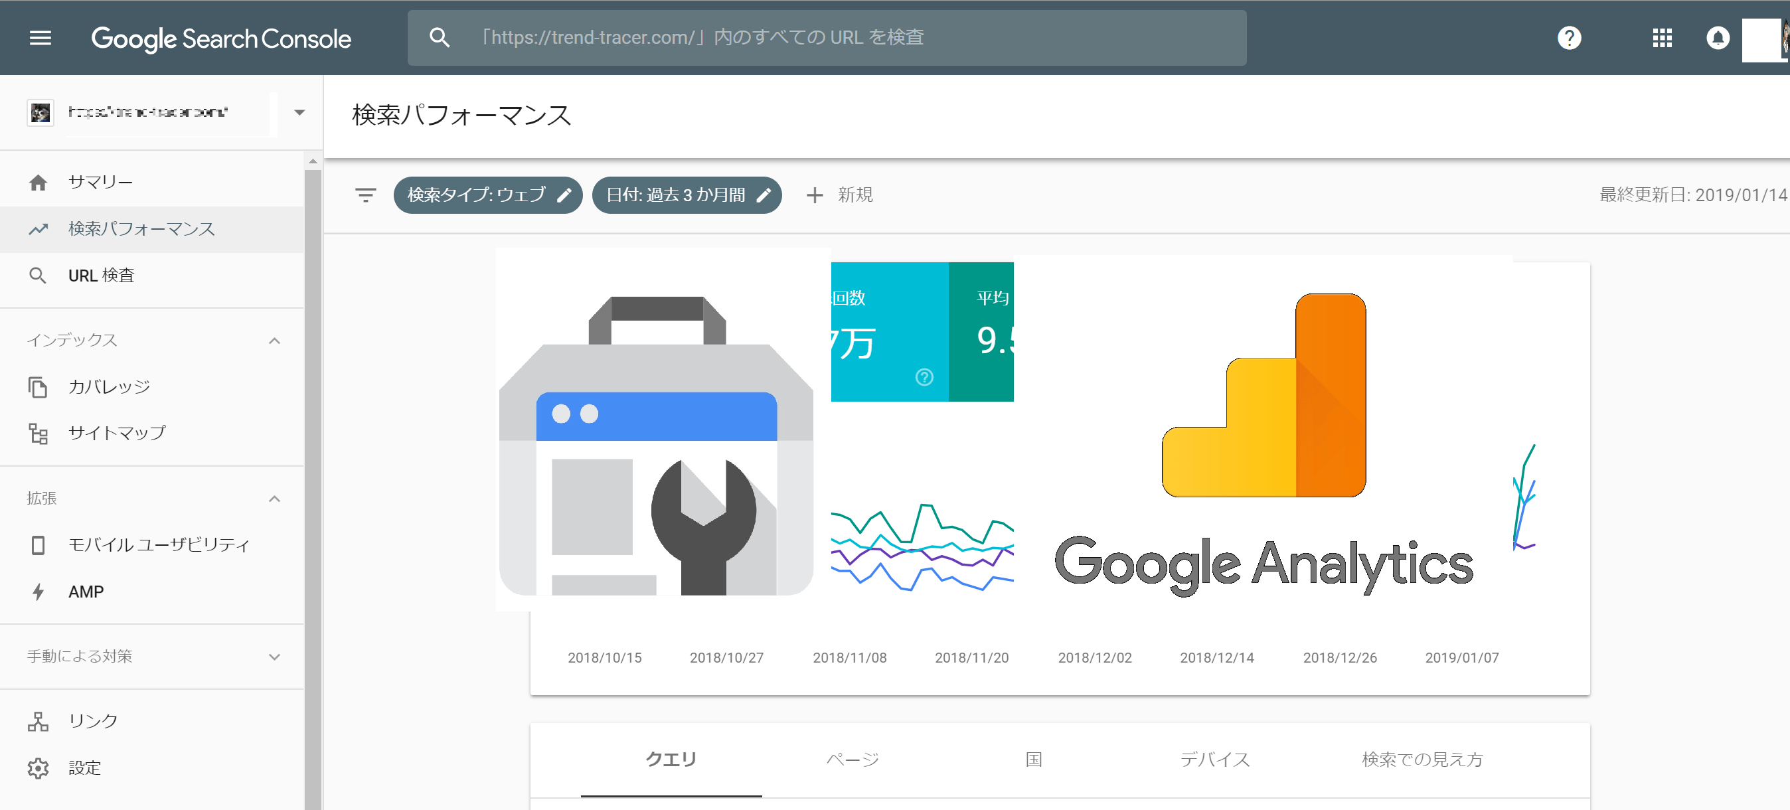Click the plus icon beside 新規
The width and height of the screenshot is (1790, 810).
coord(815,195)
